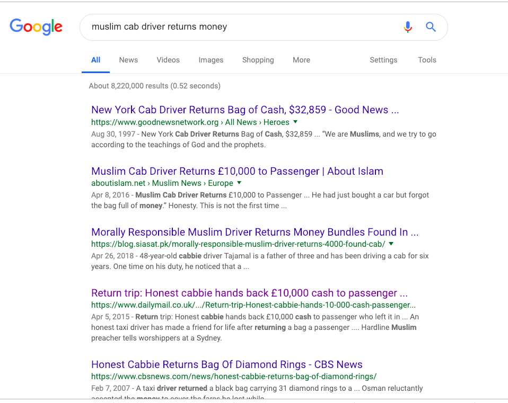
Task: Expand dropdown arrow beside blog.siasat.pk URL
Action: (391, 244)
